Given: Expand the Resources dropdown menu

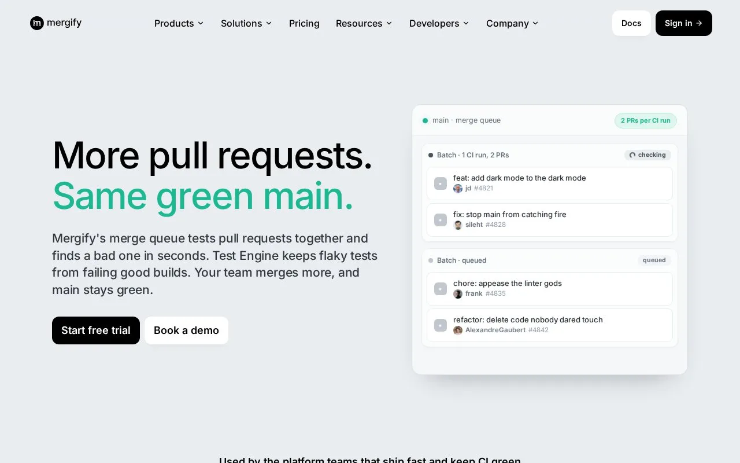Looking at the screenshot, I should (364, 23).
